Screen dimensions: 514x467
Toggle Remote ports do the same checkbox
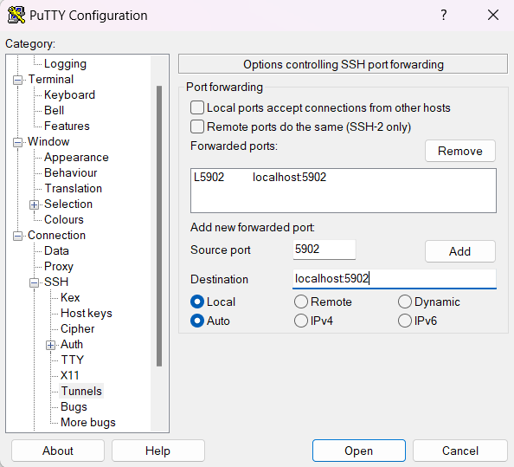[x=197, y=126]
